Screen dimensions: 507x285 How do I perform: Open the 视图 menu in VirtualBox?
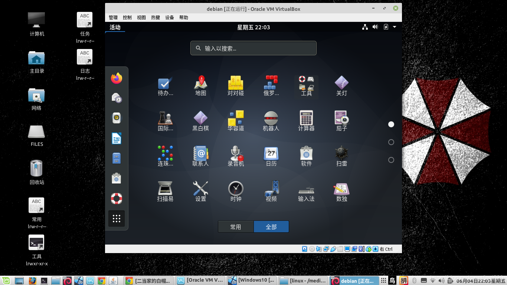click(x=141, y=17)
